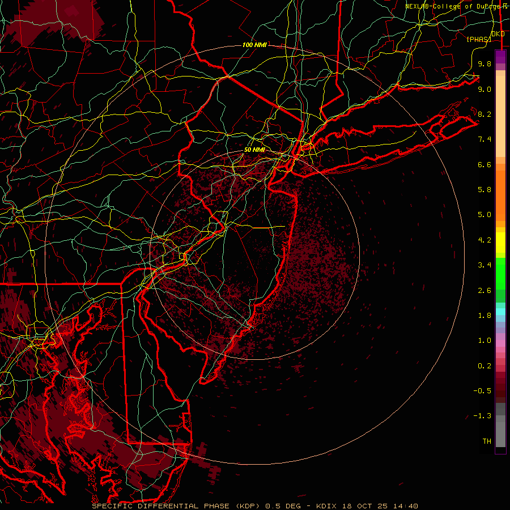Click the 50 NMI range ring label

[254, 150]
